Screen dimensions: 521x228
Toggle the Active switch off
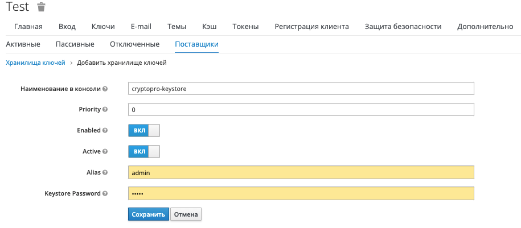[144, 151]
